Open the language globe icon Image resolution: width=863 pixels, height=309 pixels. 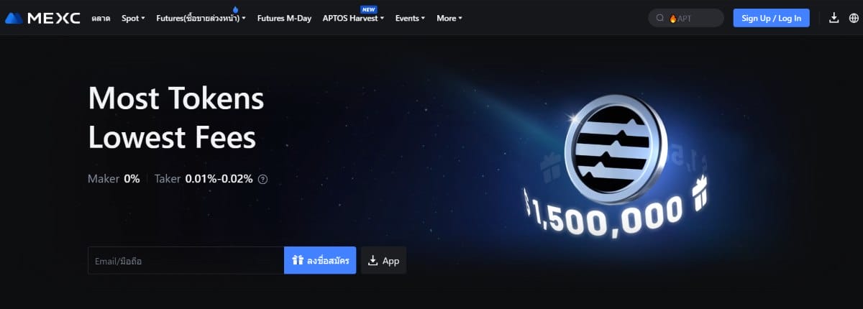coord(854,18)
